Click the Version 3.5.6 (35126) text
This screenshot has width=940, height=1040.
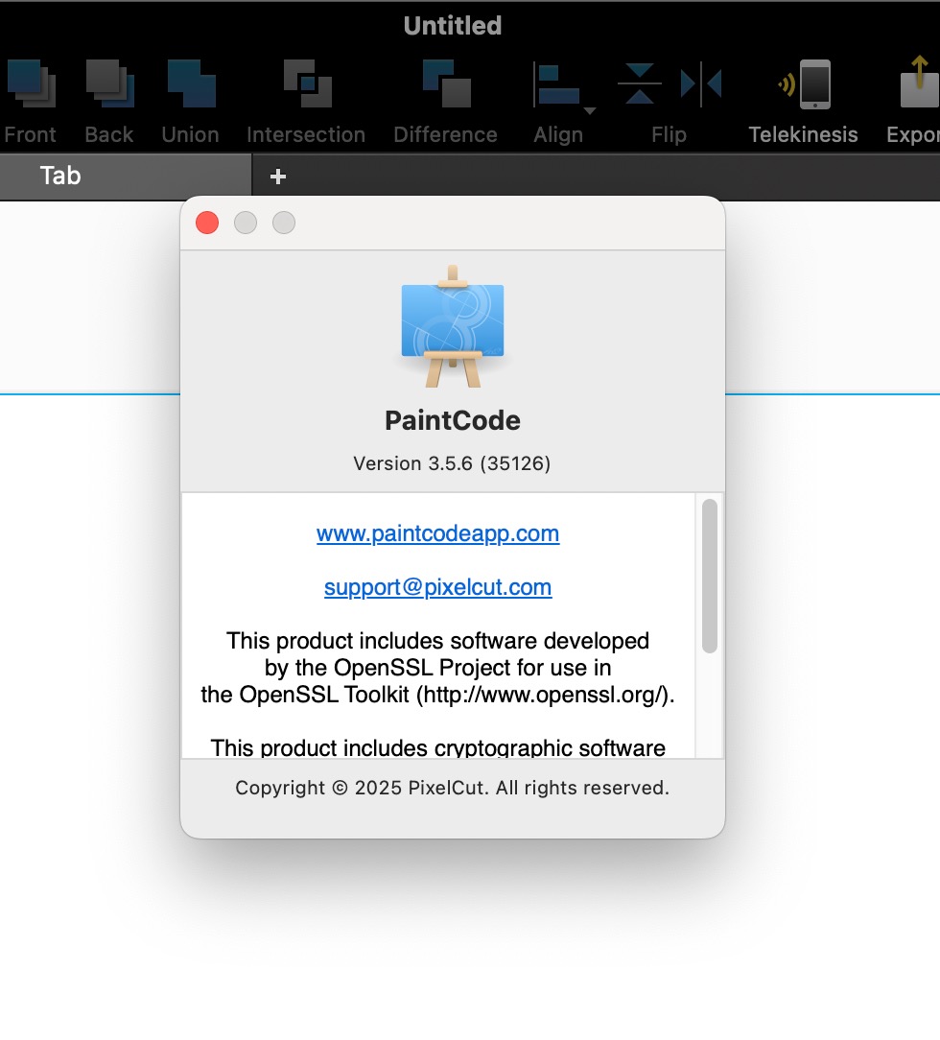pyautogui.click(x=452, y=463)
